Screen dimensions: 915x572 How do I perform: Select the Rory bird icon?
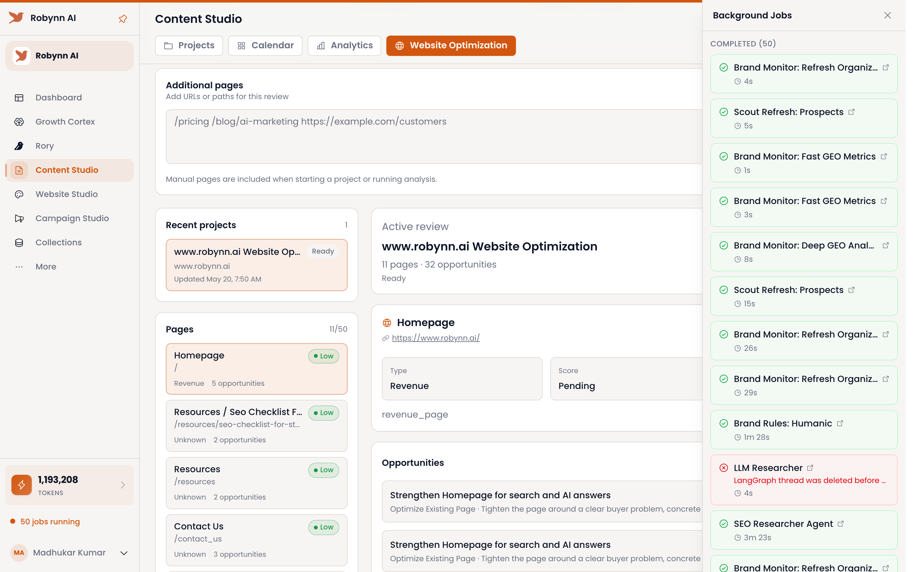pyautogui.click(x=19, y=146)
